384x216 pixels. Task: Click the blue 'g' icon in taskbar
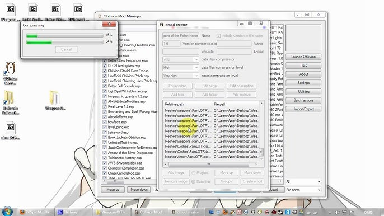click(287, 212)
